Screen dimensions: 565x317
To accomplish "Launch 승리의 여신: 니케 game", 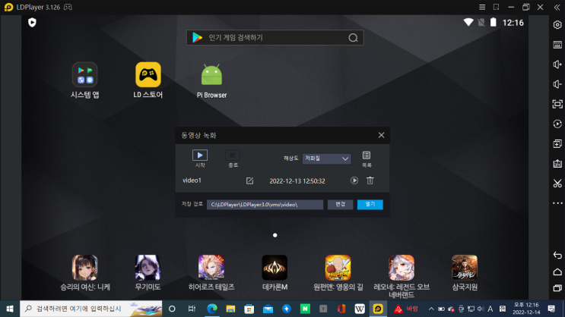I will click(x=84, y=273).
